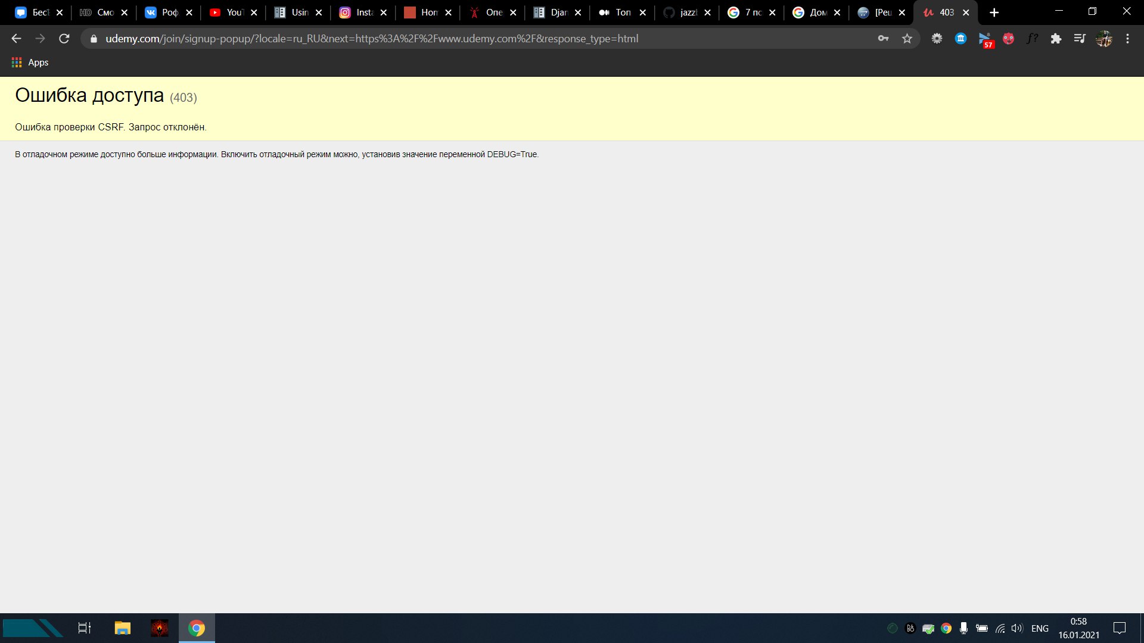Restore down the Chrome window

(x=1092, y=11)
